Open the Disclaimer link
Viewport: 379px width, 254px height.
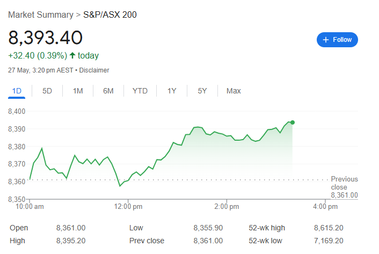[x=94, y=70]
